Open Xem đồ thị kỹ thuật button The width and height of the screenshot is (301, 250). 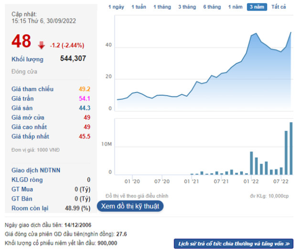coord(130,206)
